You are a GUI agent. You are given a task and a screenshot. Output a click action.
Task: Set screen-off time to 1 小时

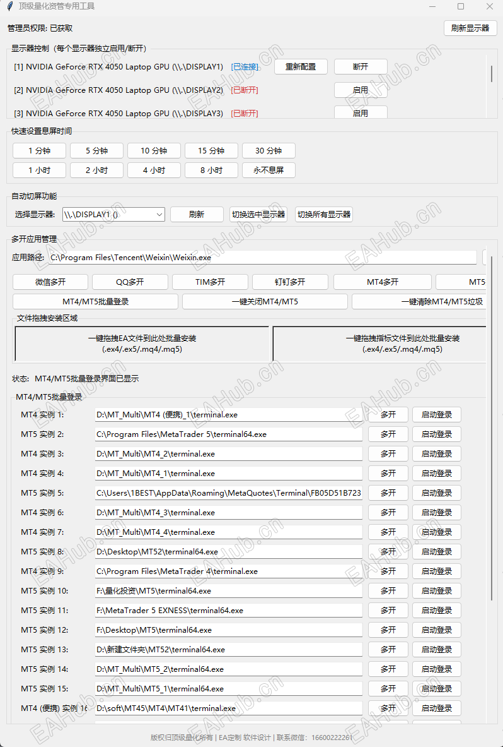39,170
